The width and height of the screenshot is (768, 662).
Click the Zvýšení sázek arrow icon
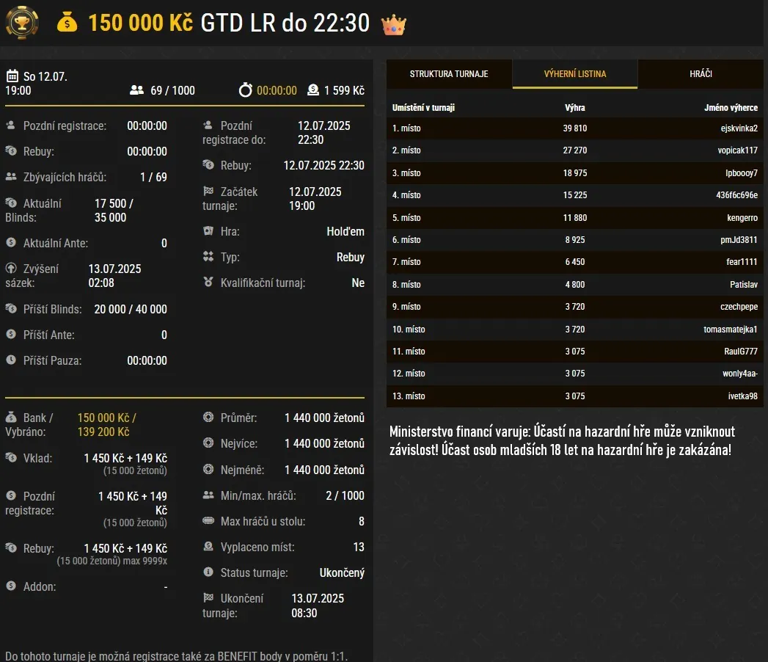click(11, 268)
